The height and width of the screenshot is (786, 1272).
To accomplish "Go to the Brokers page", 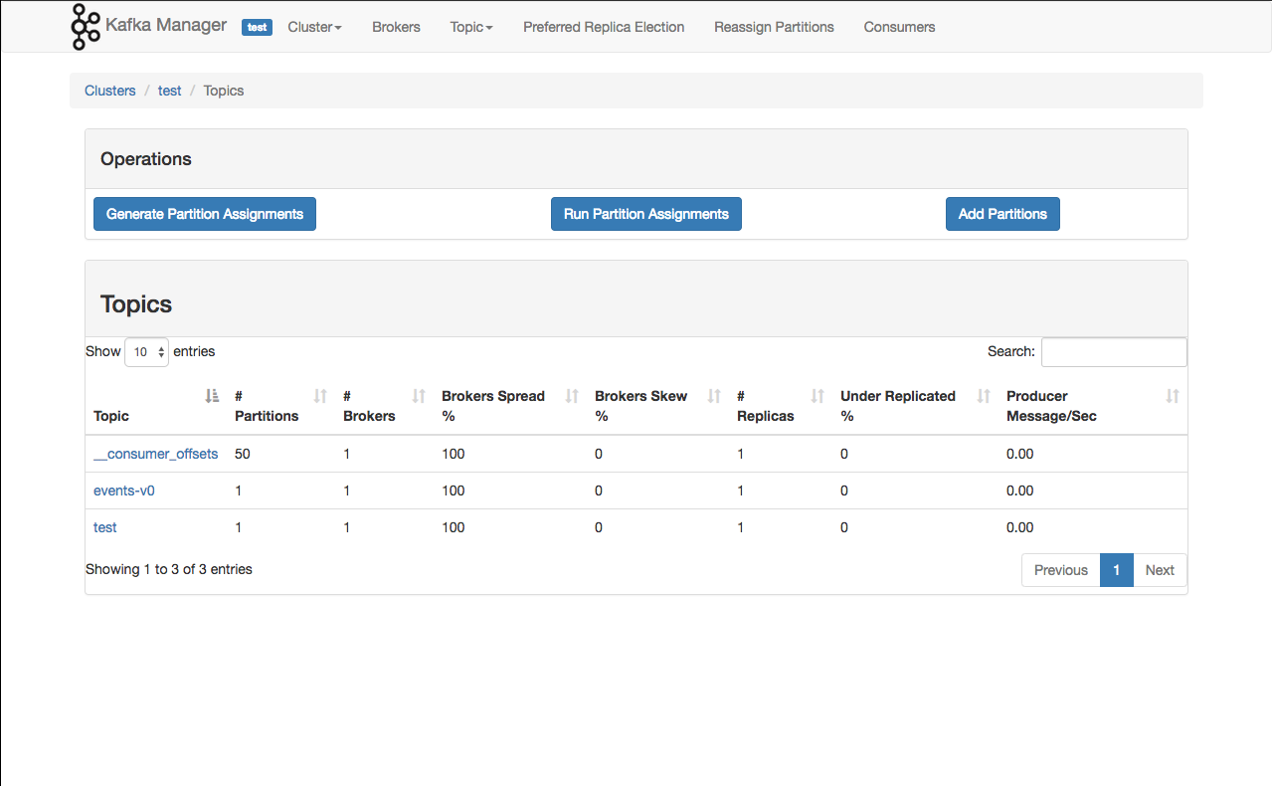I will (x=396, y=27).
